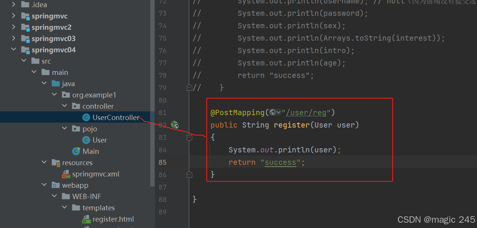Click the fold end marker on line 86

(189, 175)
